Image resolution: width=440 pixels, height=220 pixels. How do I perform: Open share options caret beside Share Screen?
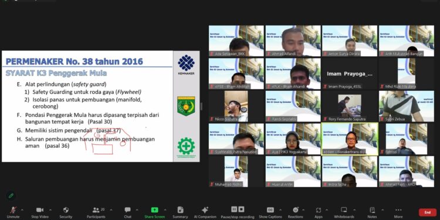[x=165, y=210]
